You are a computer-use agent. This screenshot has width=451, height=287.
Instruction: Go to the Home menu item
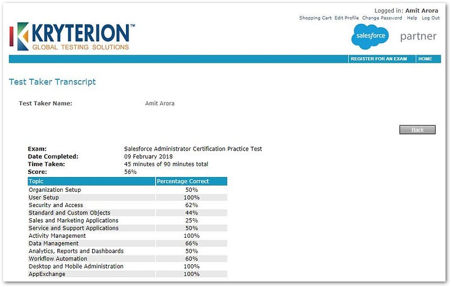(425, 58)
